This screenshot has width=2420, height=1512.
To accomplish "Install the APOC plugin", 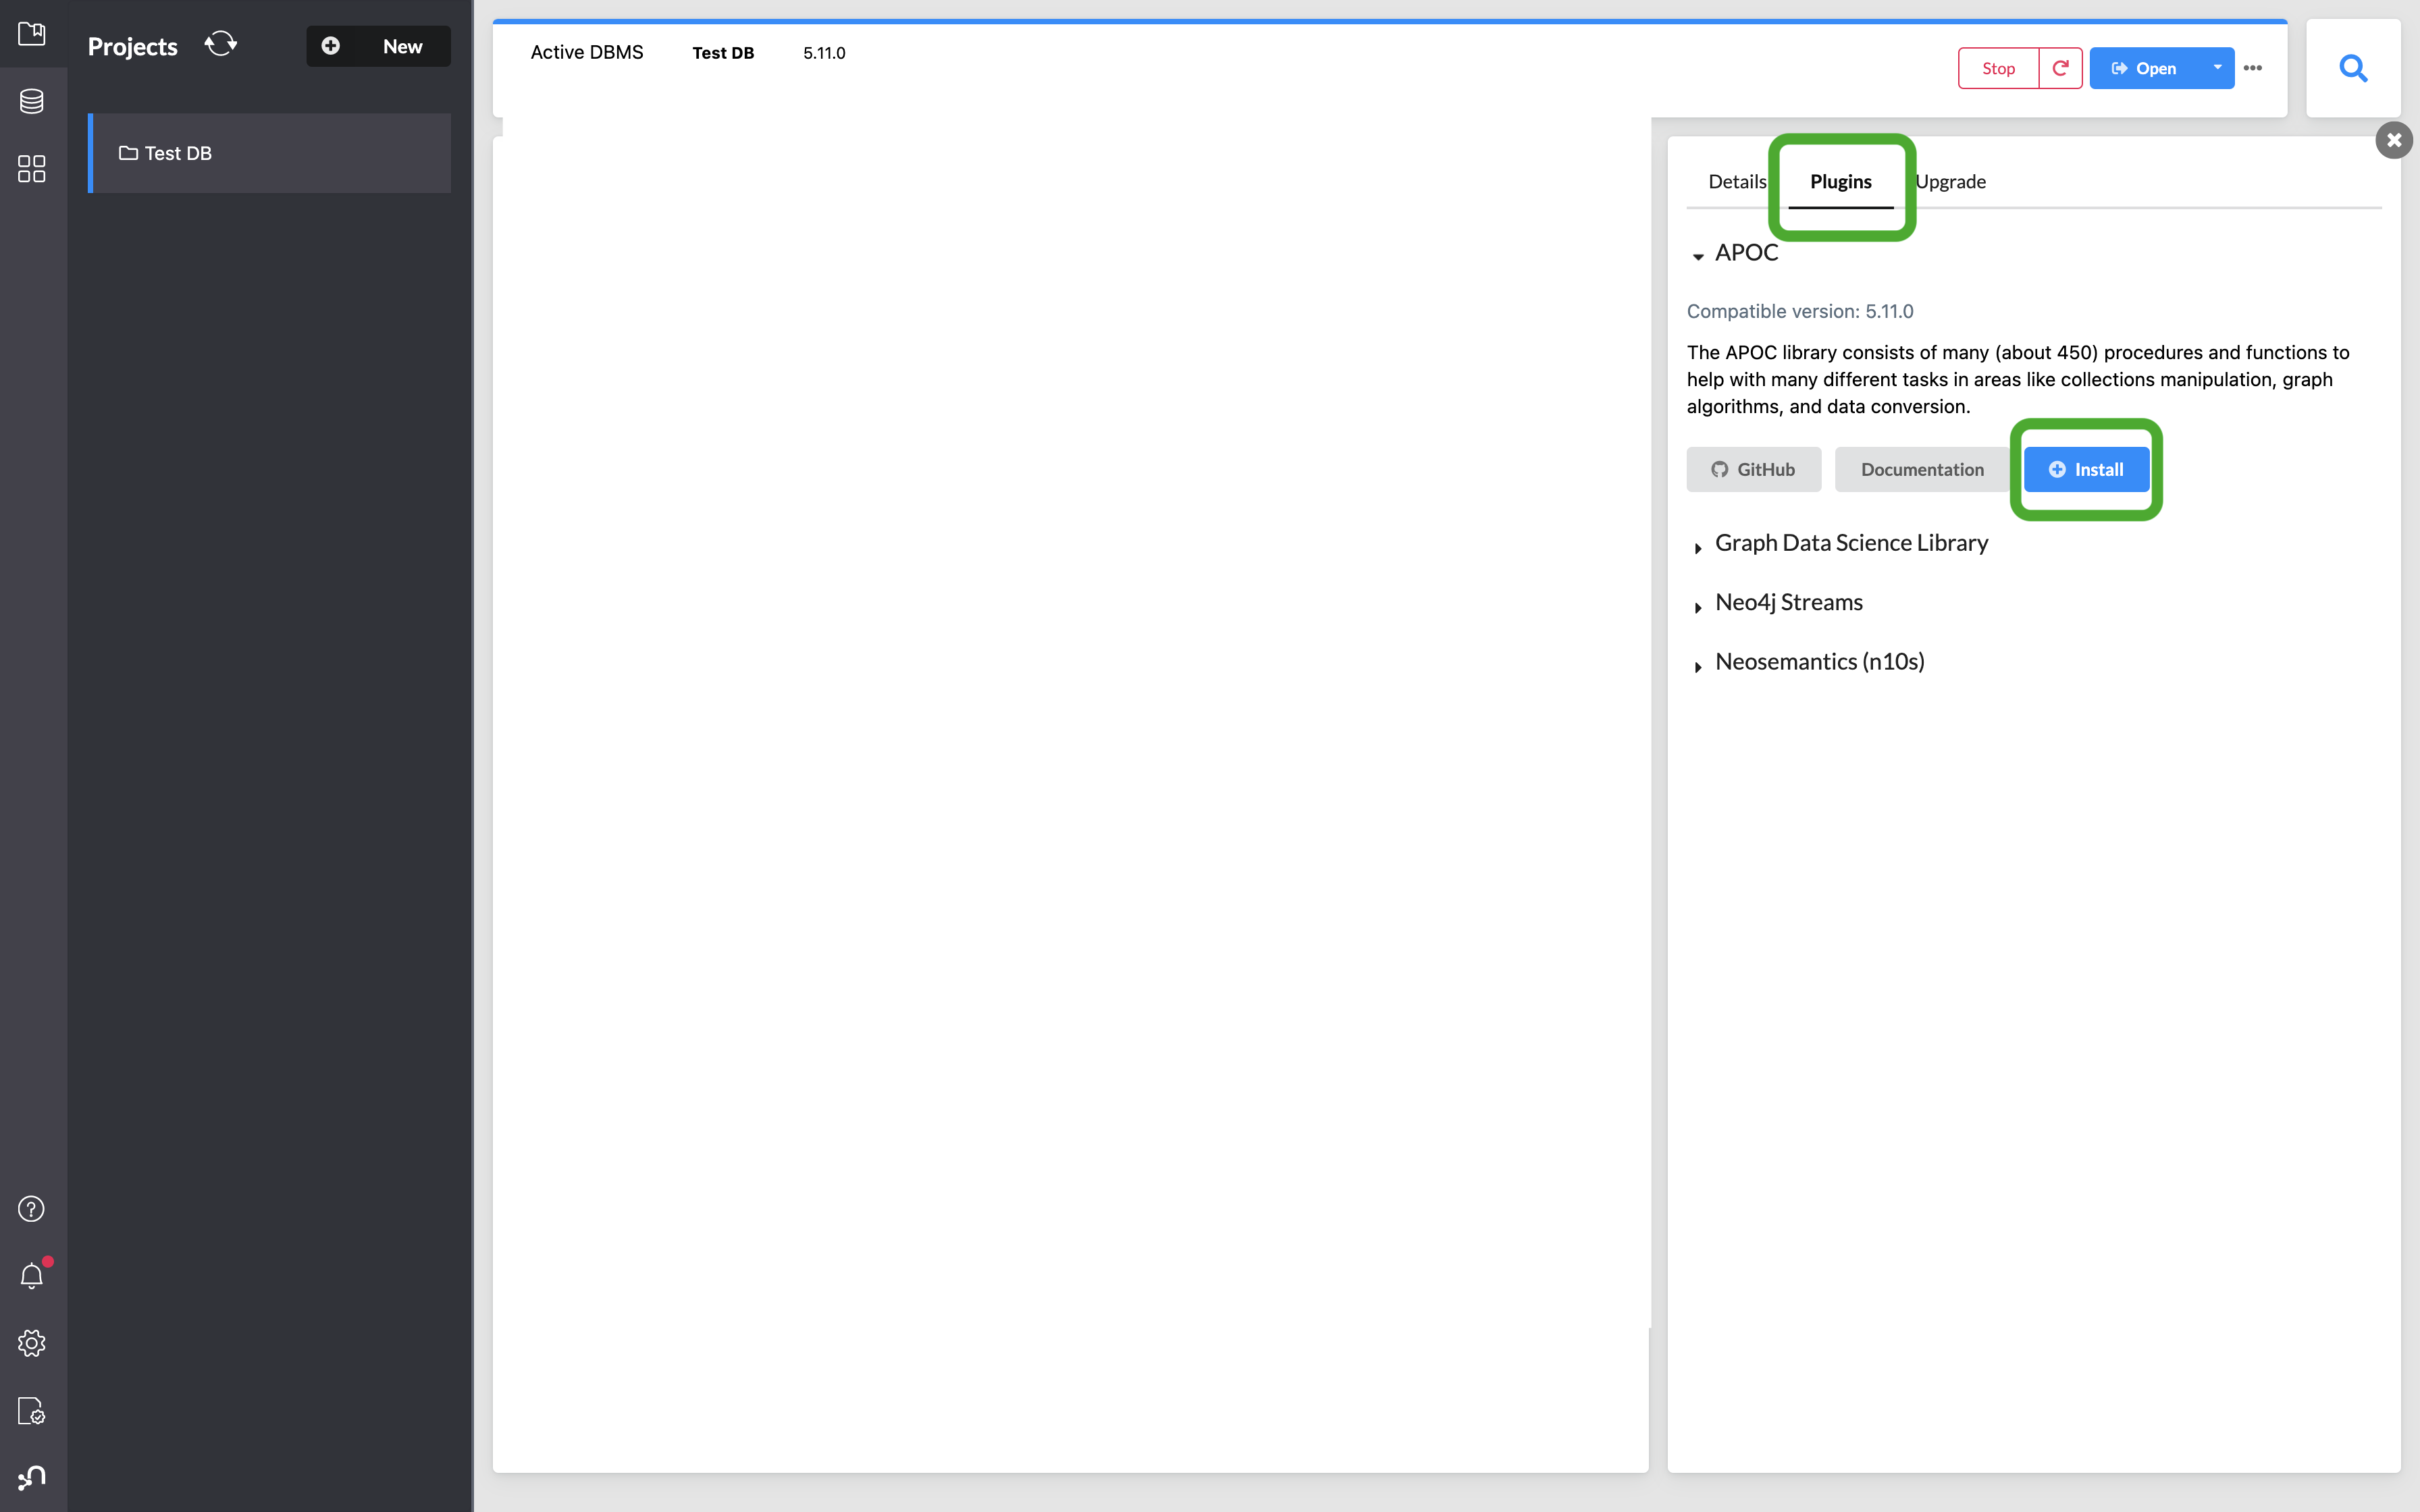I will pos(2086,468).
